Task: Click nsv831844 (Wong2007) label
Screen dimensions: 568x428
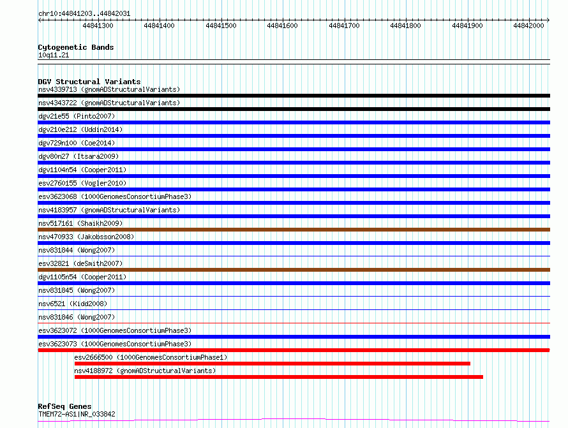Action: [x=77, y=250]
